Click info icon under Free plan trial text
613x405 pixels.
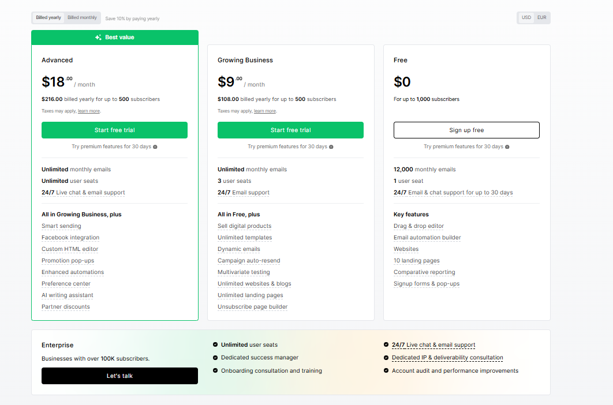click(507, 147)
